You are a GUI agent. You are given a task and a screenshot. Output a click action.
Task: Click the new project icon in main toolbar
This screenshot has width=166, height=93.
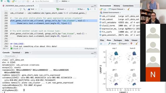point(8,1)
